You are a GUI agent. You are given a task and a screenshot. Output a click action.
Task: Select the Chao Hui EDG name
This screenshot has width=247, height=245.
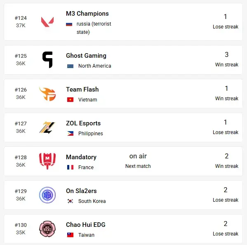pos(86,225)
